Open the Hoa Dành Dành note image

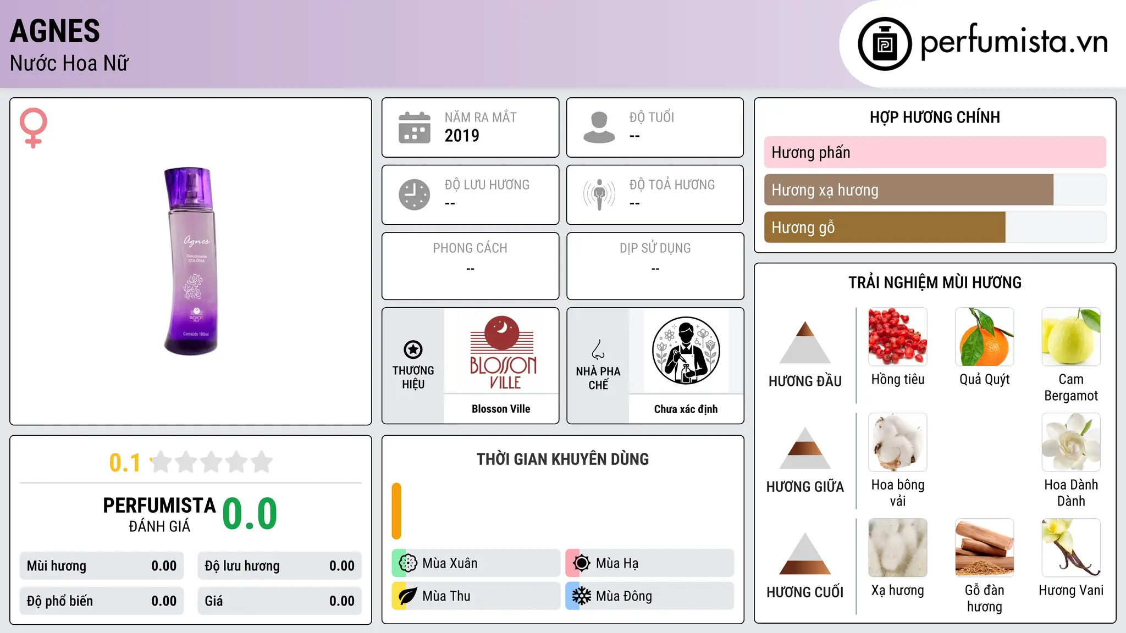[1071, 442]
